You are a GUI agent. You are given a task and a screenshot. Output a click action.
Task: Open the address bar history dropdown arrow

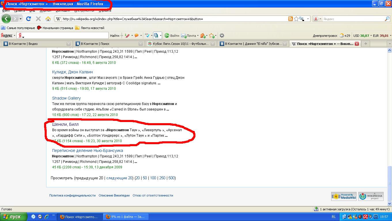[308, 19]
